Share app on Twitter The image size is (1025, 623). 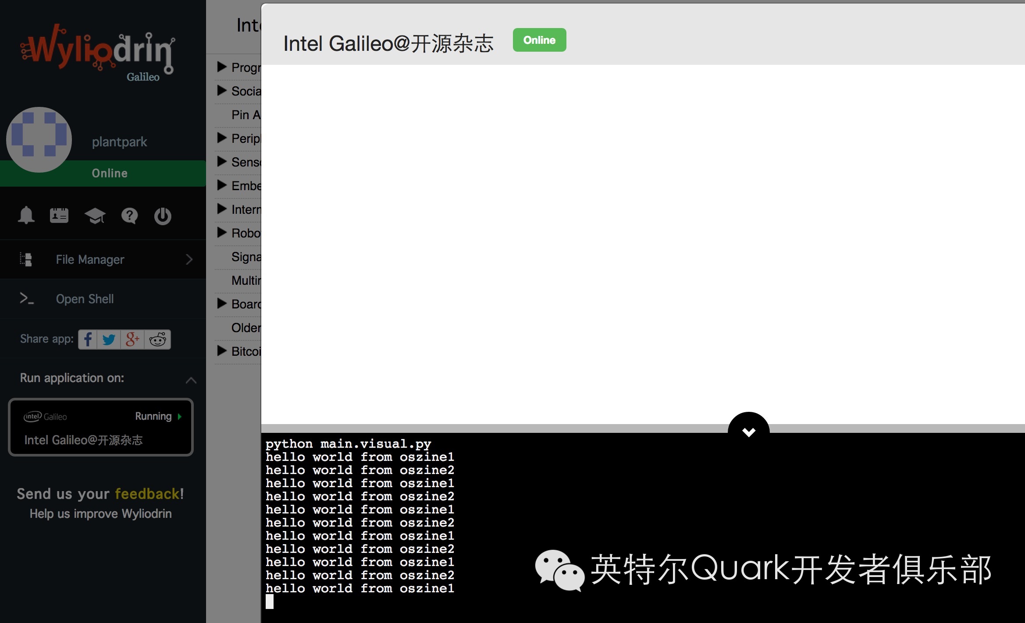click(x=109, y=340)
